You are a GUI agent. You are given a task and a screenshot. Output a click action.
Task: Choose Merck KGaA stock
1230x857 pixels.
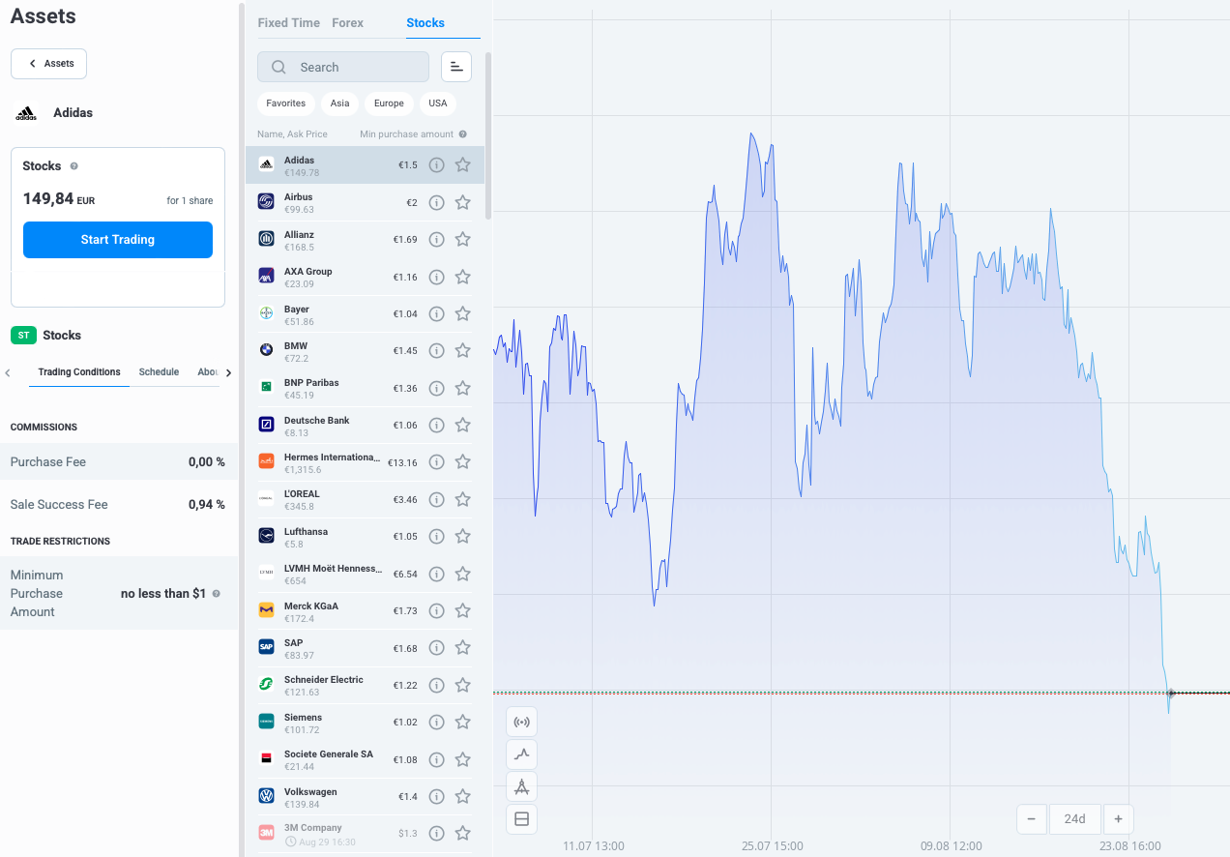[x=365, y=610]
